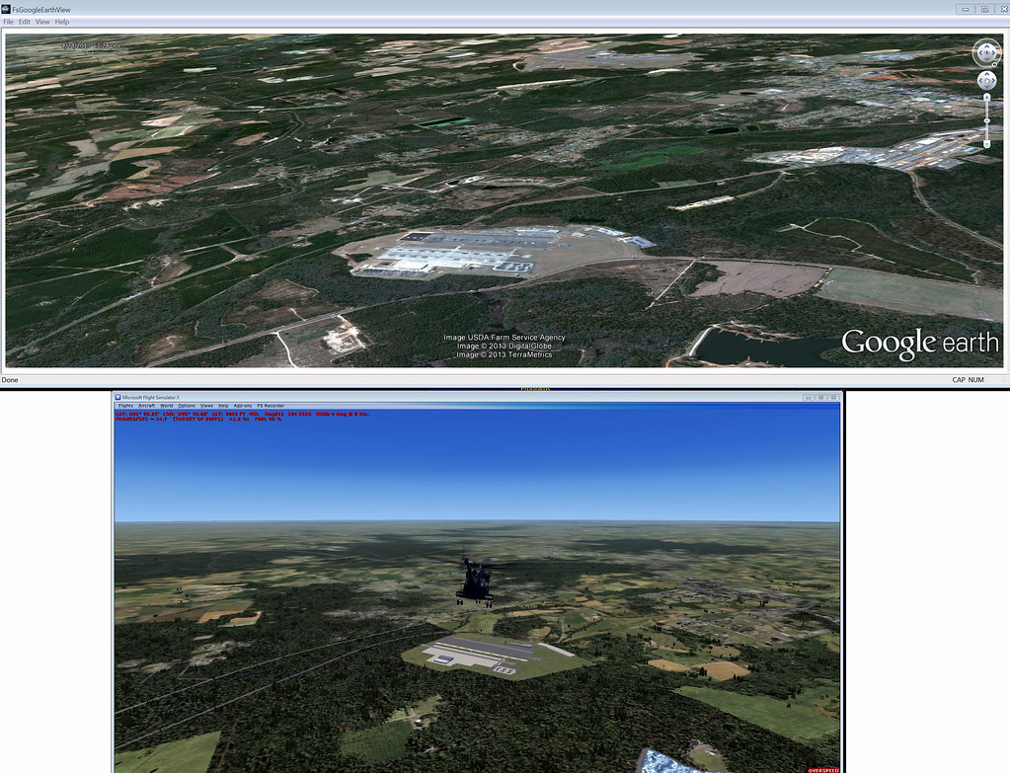Open the File menu in FsGoogleEarthView

click(x=8, y=22)
